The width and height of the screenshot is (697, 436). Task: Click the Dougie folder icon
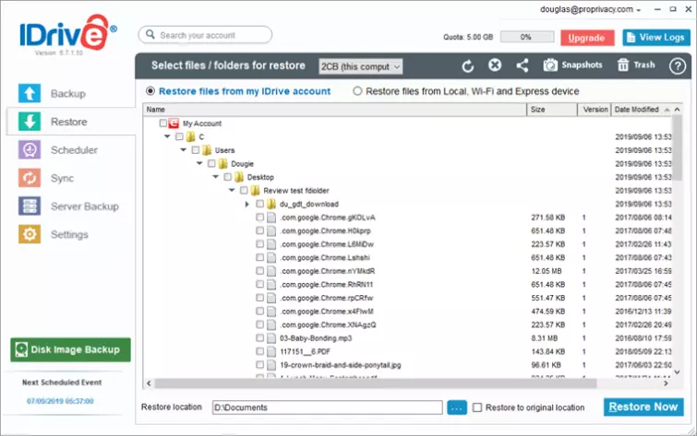(x=222, y=164)
